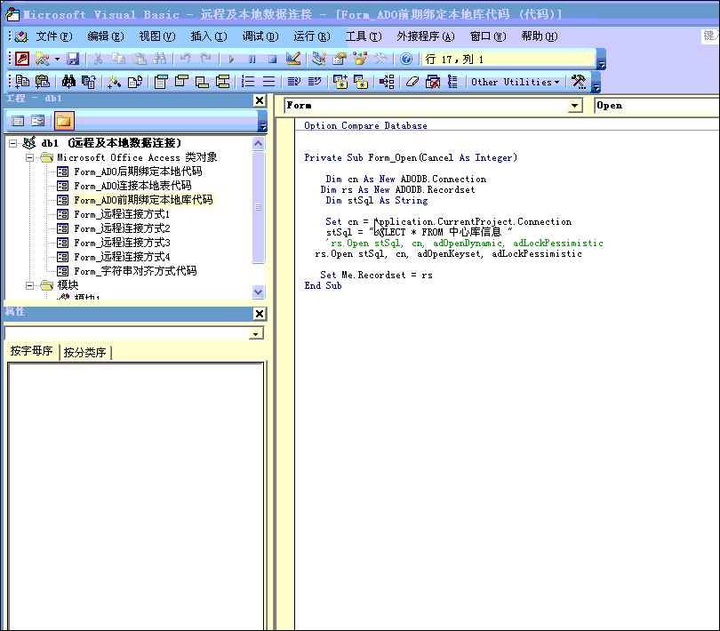Click the Redo arrow icon
The width and height of the screenshot is (720, 631).
click(x=205, y=59)
